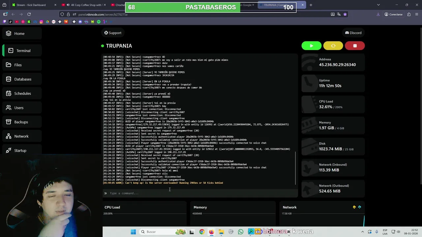Open the Support link
The width and height of the screenshot is (422, 237).
(113, 33)
